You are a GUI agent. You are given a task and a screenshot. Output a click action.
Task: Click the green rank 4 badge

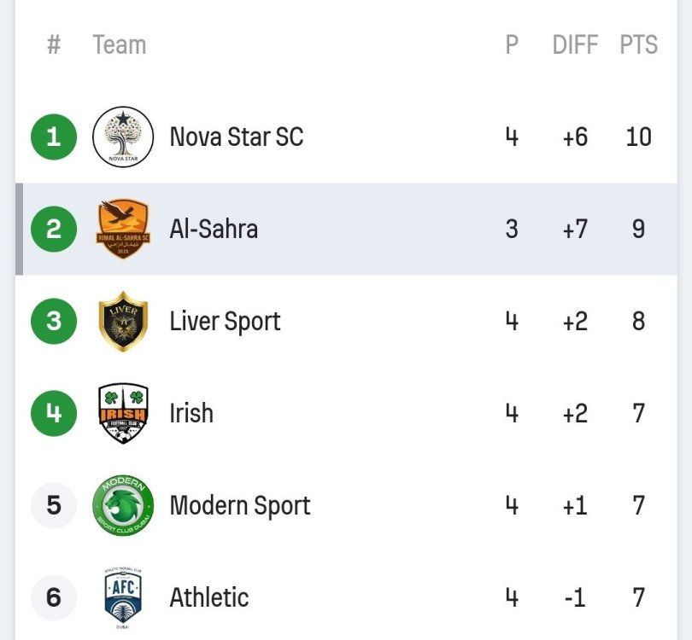click(x=54, y=413)
